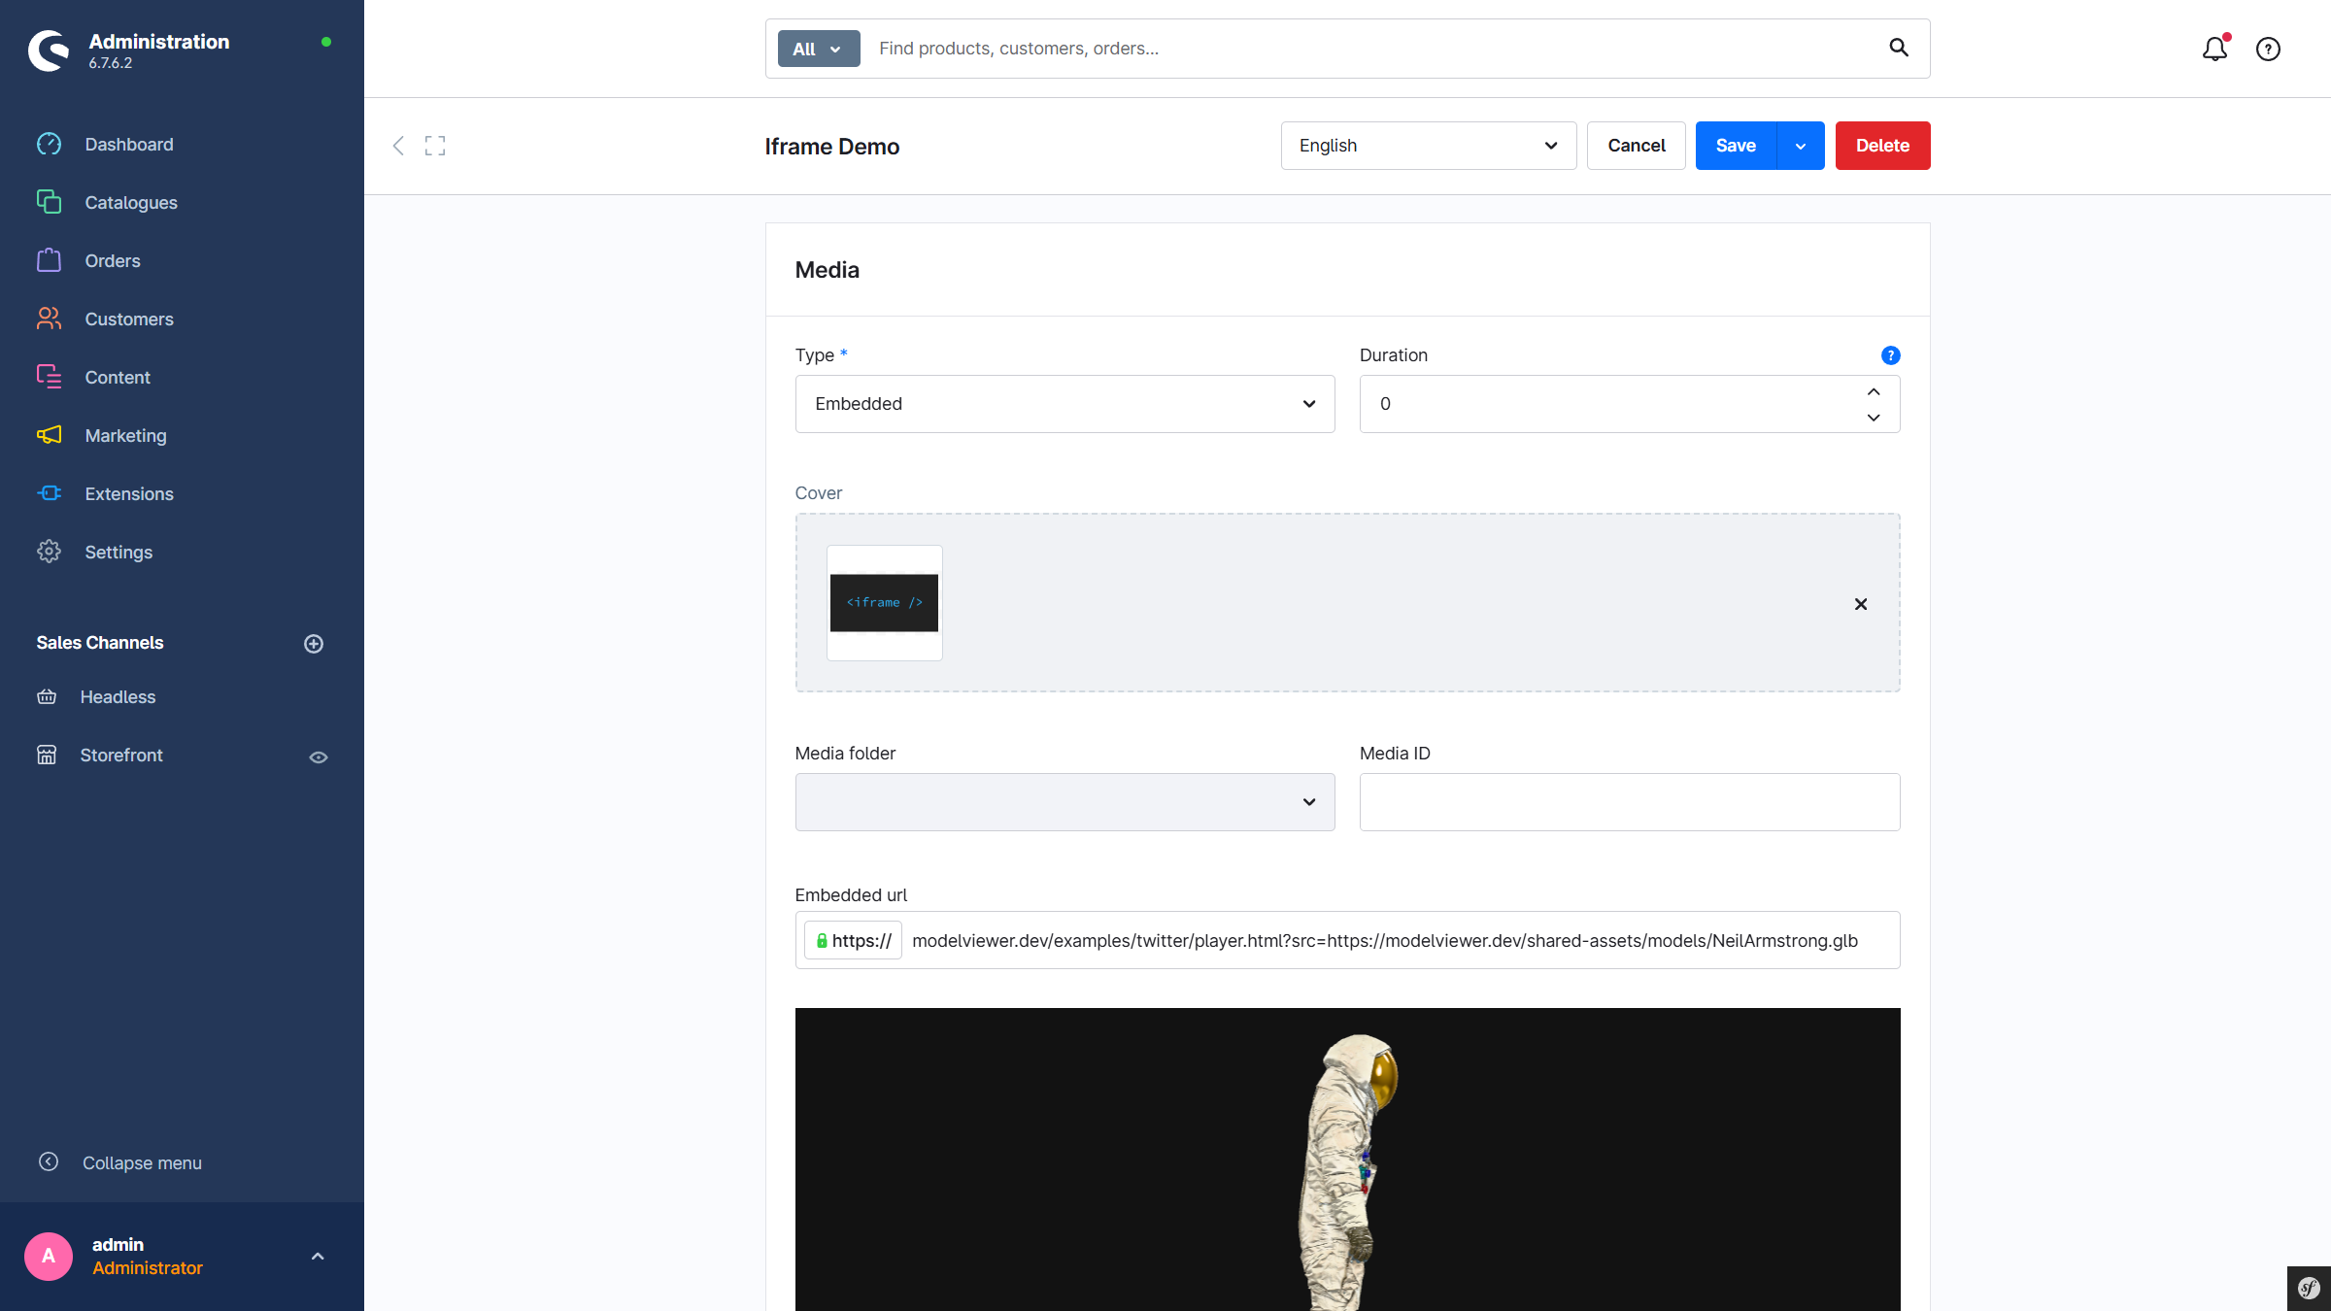Click the help question mark icon

pos(2268,49)
